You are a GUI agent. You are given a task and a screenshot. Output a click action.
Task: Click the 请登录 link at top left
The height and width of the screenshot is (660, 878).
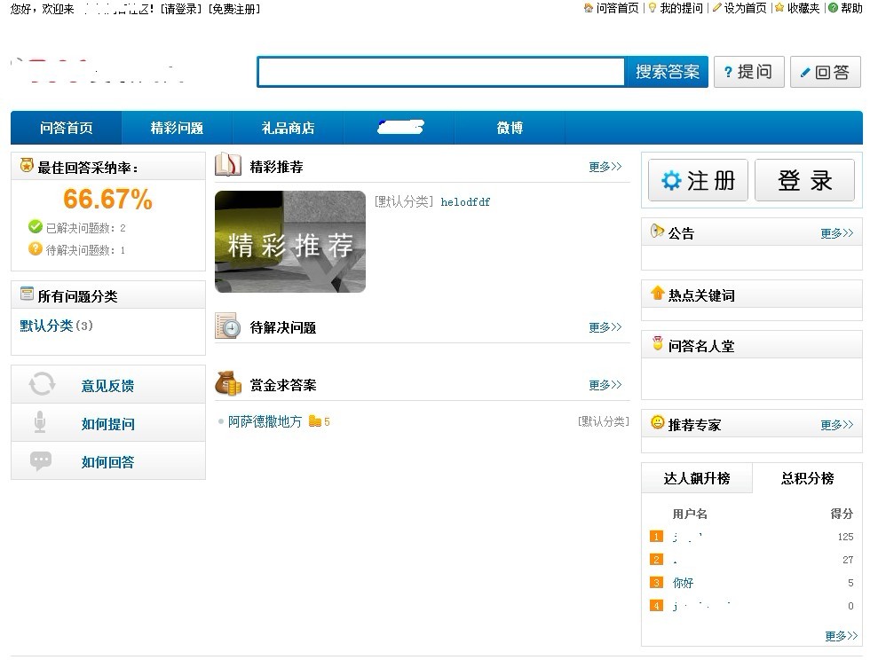181,9
